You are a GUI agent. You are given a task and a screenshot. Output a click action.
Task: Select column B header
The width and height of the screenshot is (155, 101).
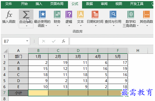pyautogui.click(x=38, y=51)
